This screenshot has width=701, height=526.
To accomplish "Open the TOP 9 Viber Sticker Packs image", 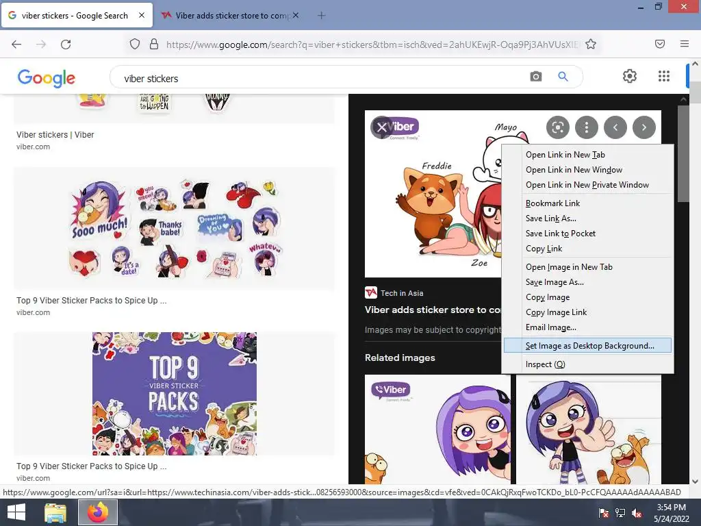I will click(x=174, y=394).
